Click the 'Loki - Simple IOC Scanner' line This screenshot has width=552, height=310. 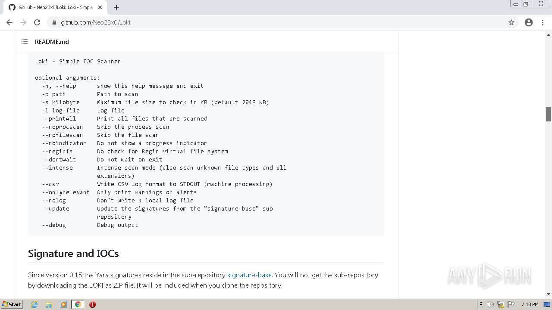coord(78,61)
